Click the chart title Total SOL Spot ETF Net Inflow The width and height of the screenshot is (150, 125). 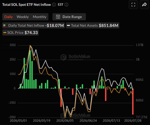(x=27, y=5)
